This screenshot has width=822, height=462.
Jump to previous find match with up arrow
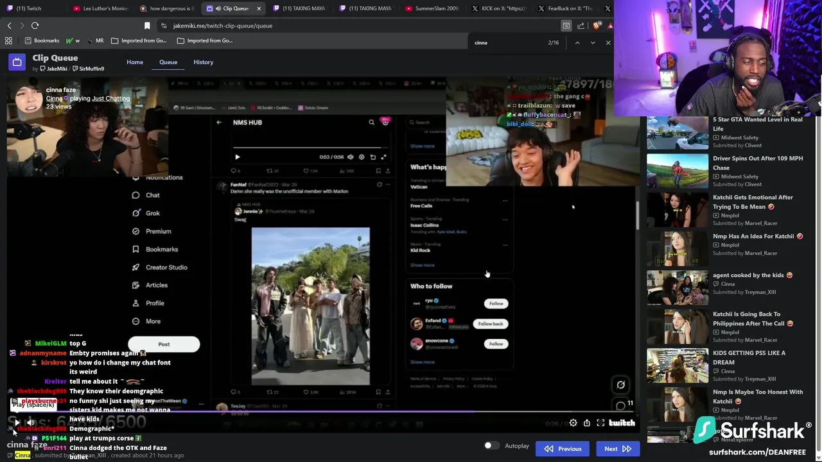pos(577,42)
